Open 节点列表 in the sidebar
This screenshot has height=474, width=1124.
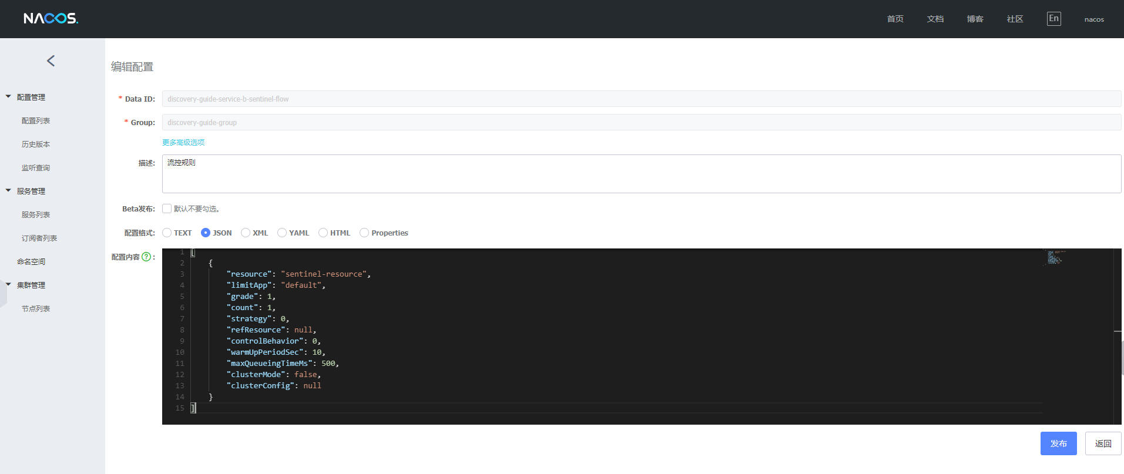pyautogui.click(x=36, y=308)
